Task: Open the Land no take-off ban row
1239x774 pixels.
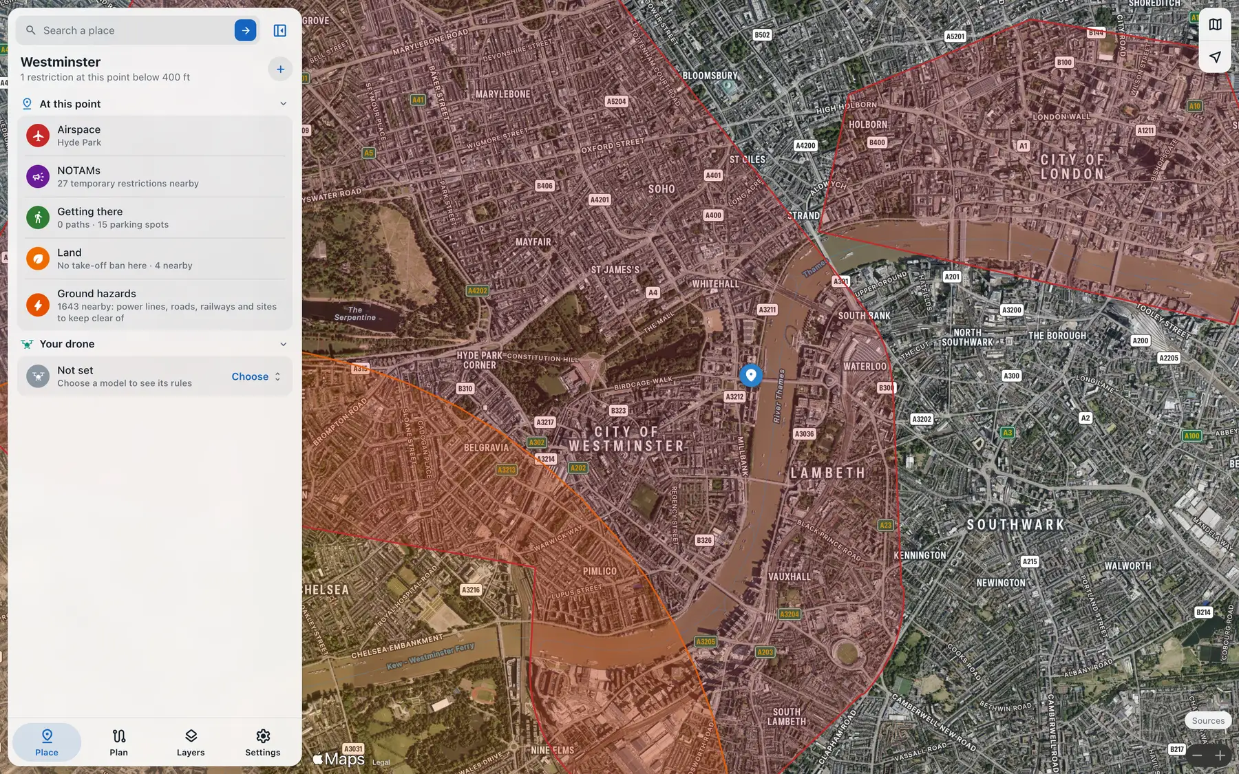Action: [155, 259]
